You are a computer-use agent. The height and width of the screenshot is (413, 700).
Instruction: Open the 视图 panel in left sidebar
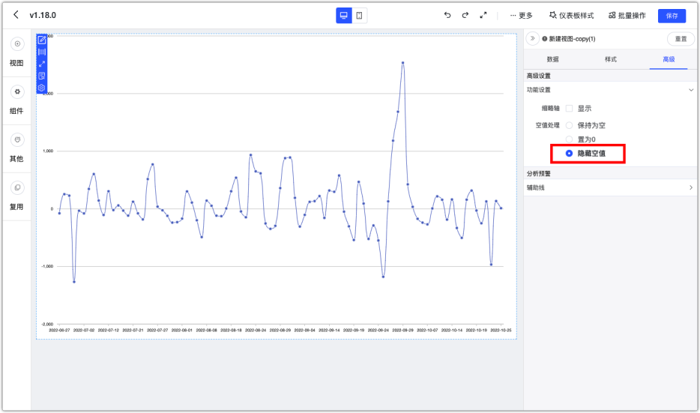click(16, 52)
